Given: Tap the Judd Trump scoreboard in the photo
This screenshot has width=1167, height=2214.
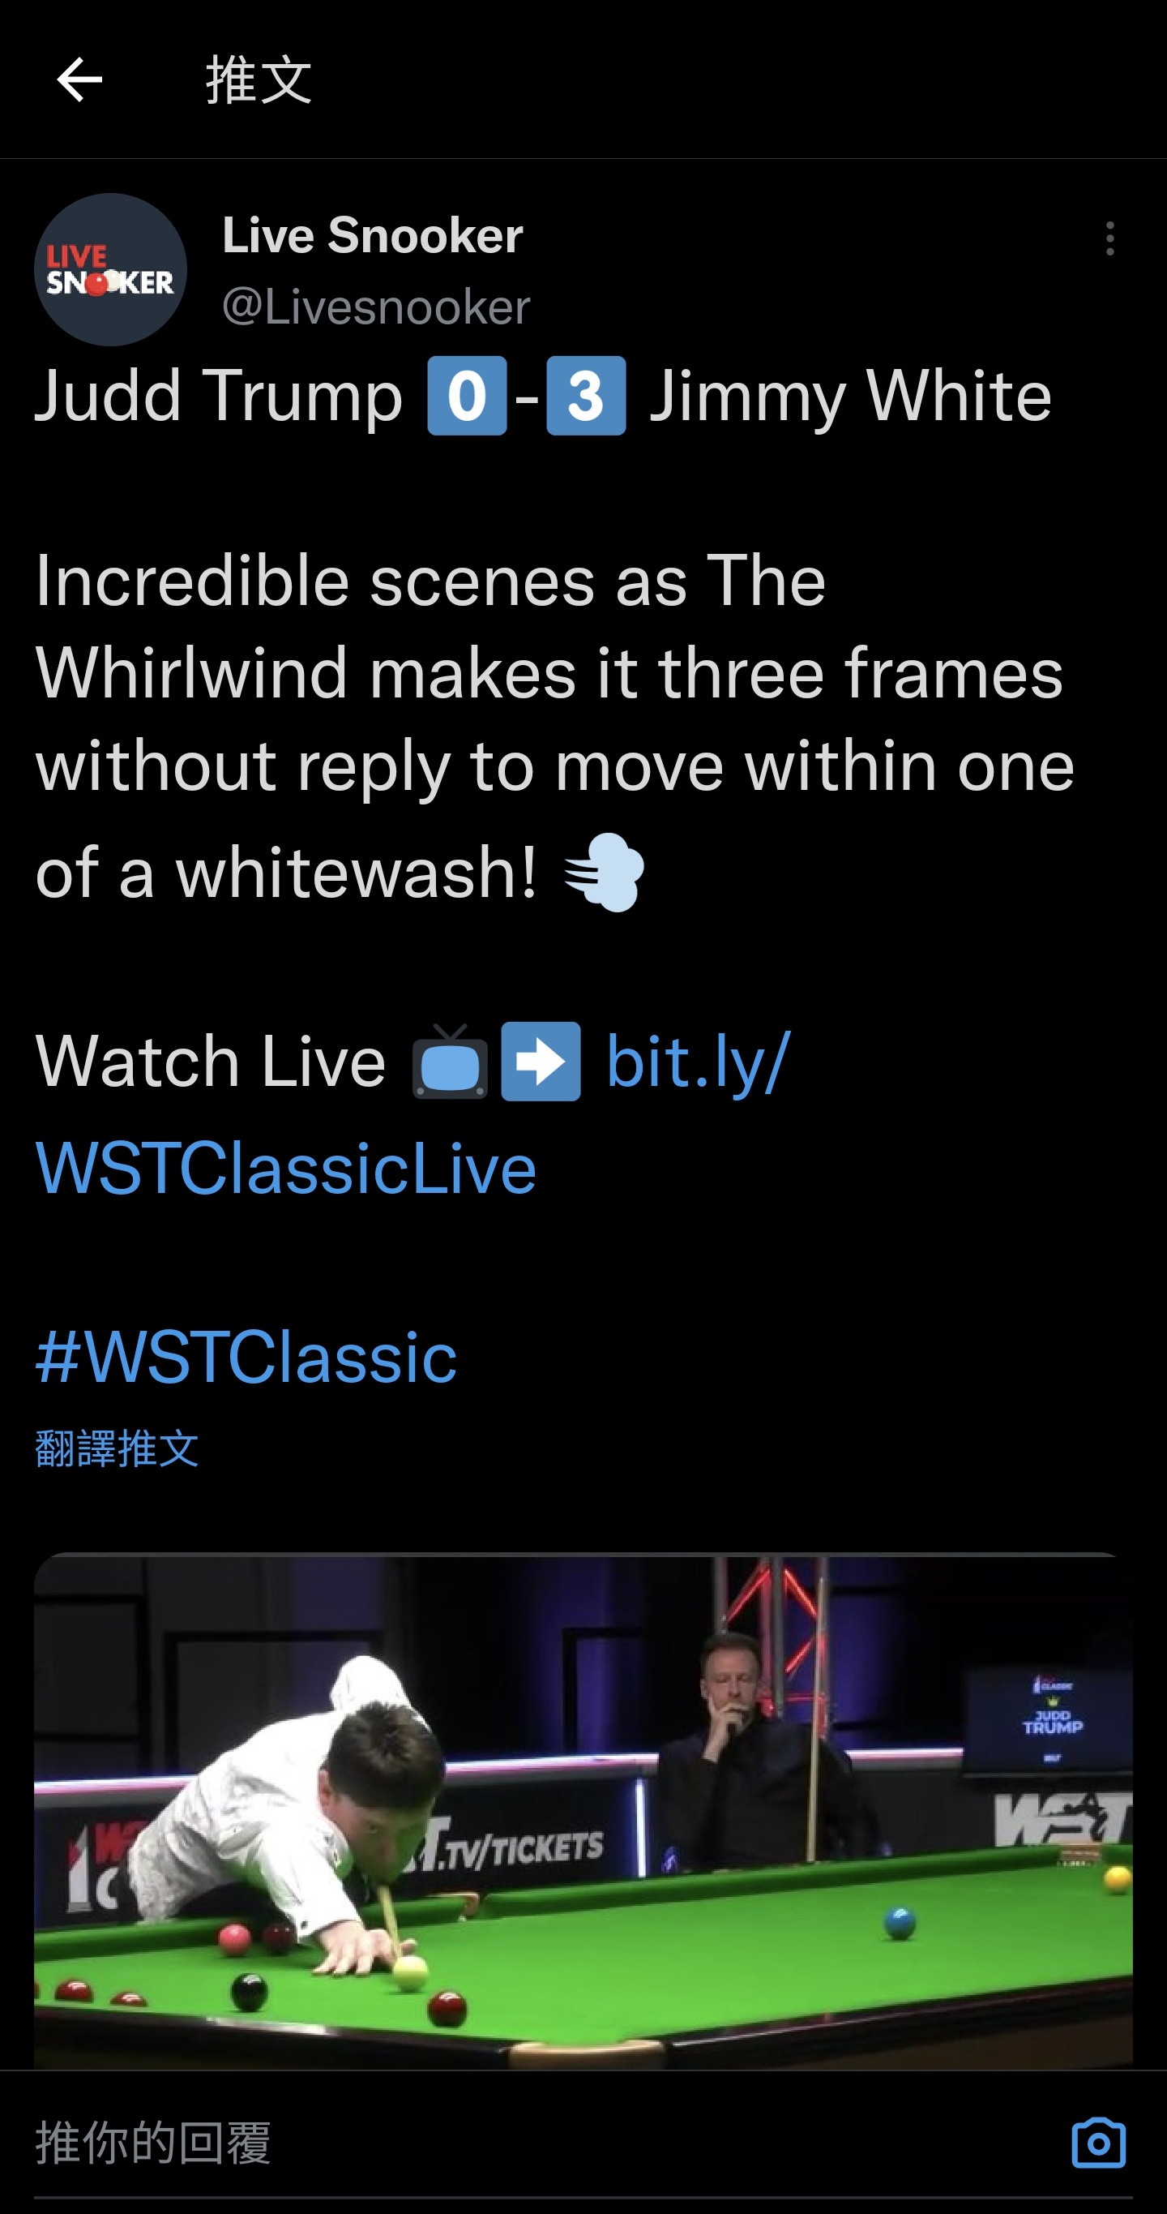Looking at the screenshot, I should click(1051, 1720).
